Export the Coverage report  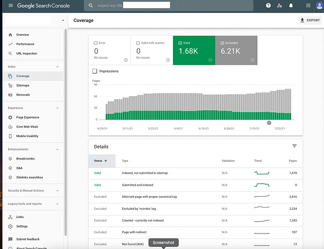tap(310, 20)
